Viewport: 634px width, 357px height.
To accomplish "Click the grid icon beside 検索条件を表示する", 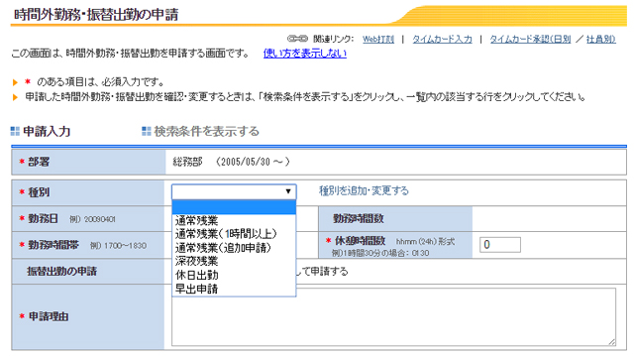I will [x=147, y=131].
